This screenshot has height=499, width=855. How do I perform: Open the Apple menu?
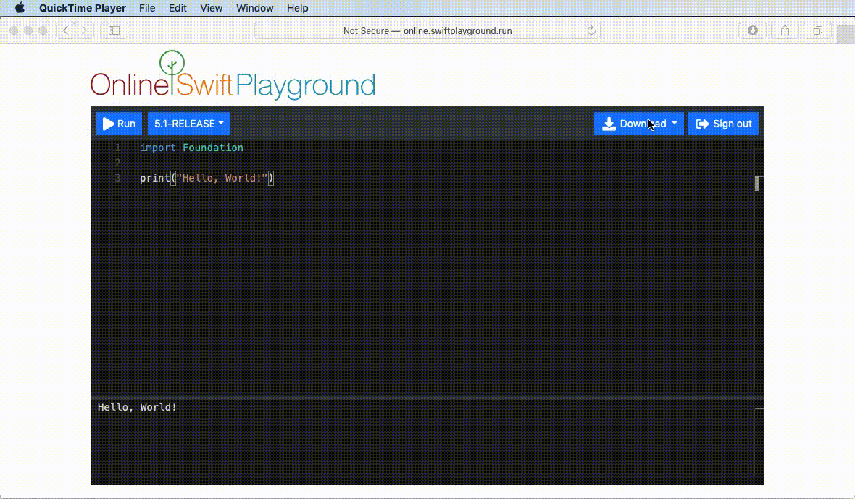[x=20, y=8]
